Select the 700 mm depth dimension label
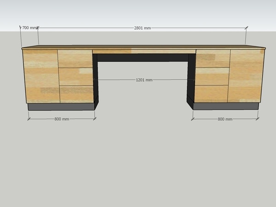 (x=29, y=28)
